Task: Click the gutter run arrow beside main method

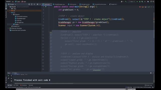Action: (x=46, y=7)
